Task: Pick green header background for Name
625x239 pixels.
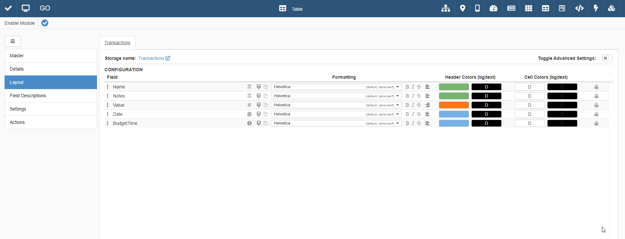Action: (454, 87)
